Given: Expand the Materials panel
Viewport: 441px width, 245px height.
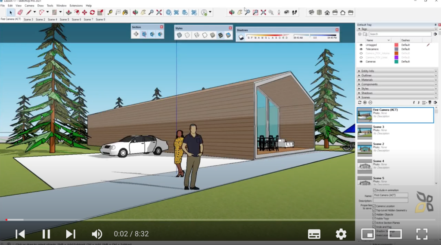Looking at the screenshot, I should [x=398, y=80].
